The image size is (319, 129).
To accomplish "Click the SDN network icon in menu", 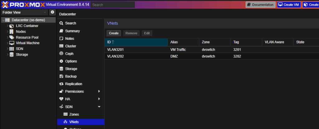I will pos(61,107).
